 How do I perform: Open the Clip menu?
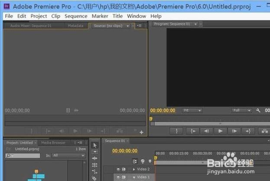56,16
